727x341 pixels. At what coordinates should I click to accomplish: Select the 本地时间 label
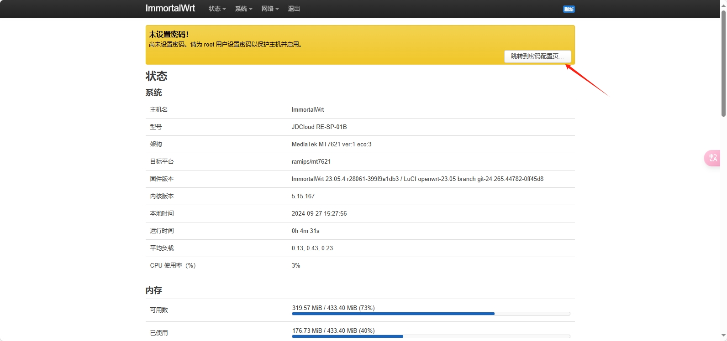coord(162,213)
